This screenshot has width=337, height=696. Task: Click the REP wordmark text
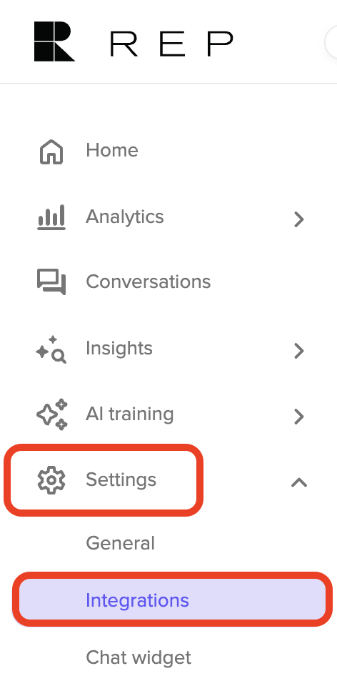tap(171, 44)
